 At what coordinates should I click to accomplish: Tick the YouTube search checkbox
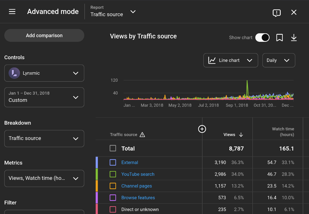tap(113, 174)
